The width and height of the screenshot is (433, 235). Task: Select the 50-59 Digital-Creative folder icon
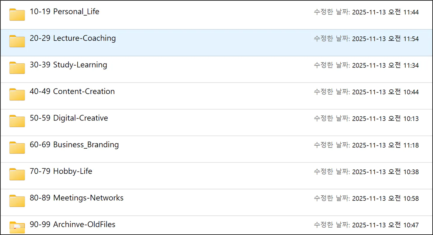click(x=17, y=121)
